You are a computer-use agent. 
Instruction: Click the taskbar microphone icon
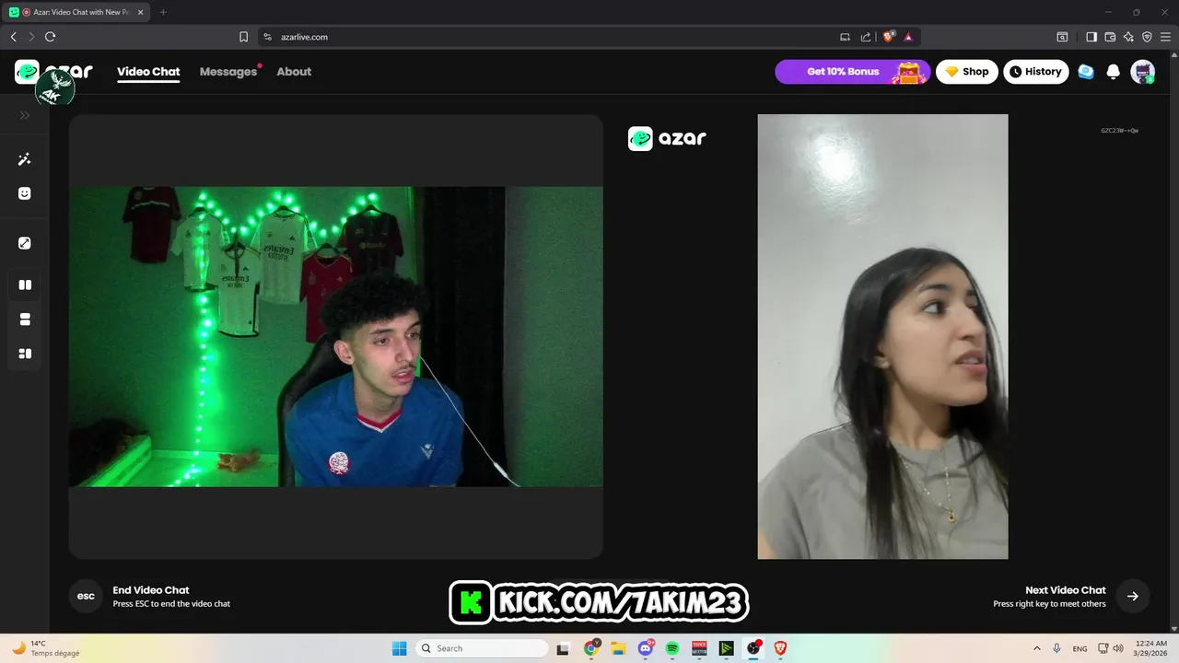click(1056, 648)
